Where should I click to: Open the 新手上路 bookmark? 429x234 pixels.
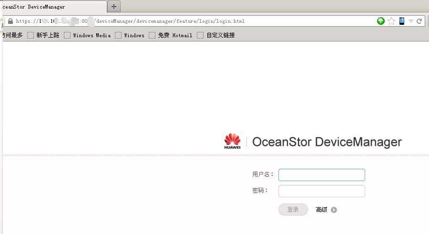43,35
